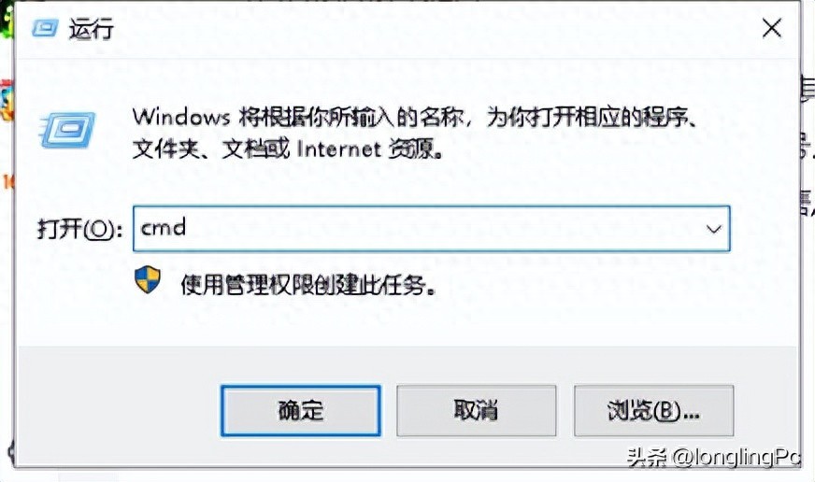815x482 pixels.
Task: Click the blue-yellow admin shield icon
Action: pos(148,280)
